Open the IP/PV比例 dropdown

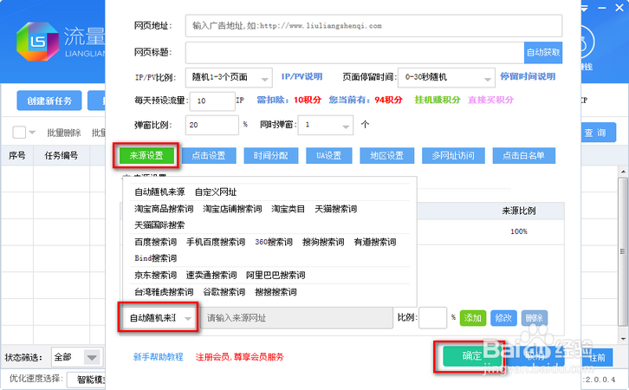229,77
